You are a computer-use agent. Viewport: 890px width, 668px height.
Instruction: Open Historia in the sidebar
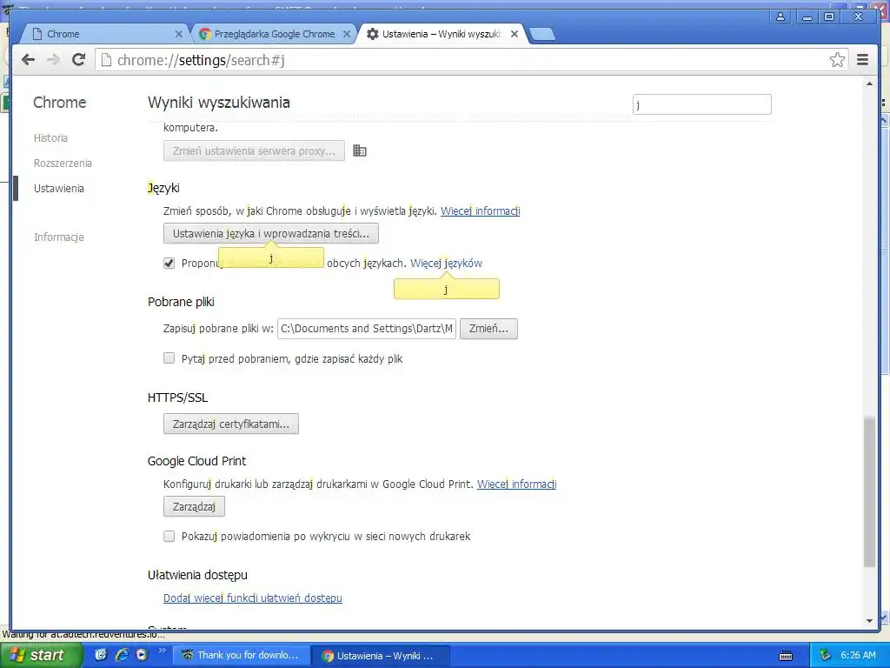click(50, 138)
